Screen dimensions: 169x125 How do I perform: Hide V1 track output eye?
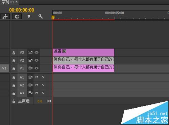(37, 68)
